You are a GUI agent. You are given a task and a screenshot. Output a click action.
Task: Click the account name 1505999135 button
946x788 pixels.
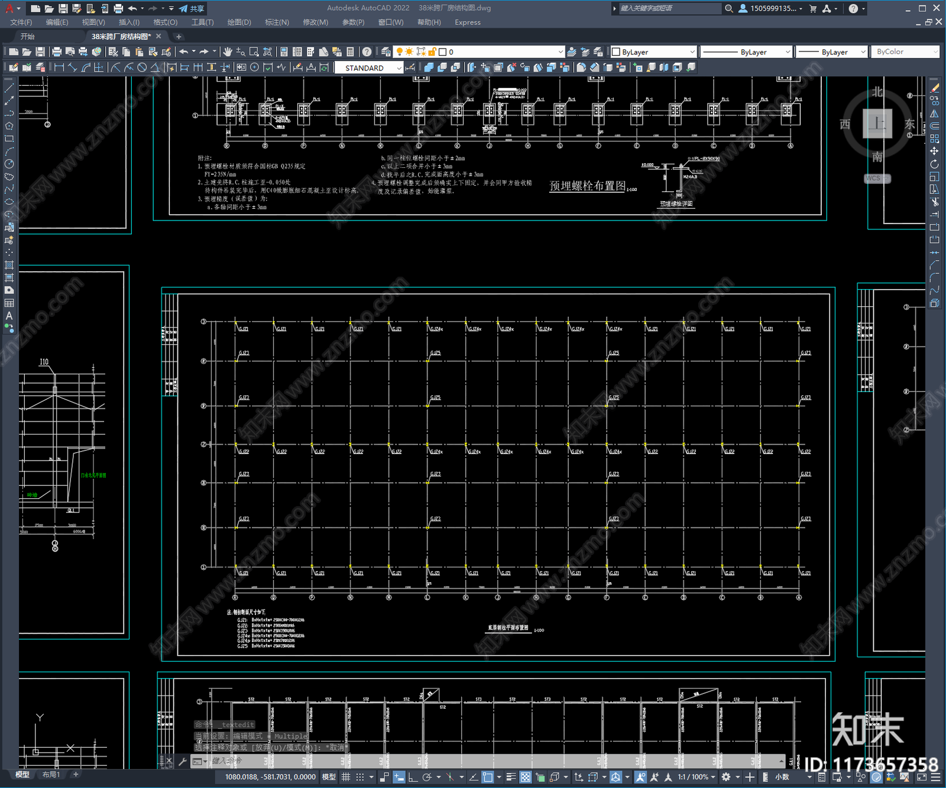(770, 8)
